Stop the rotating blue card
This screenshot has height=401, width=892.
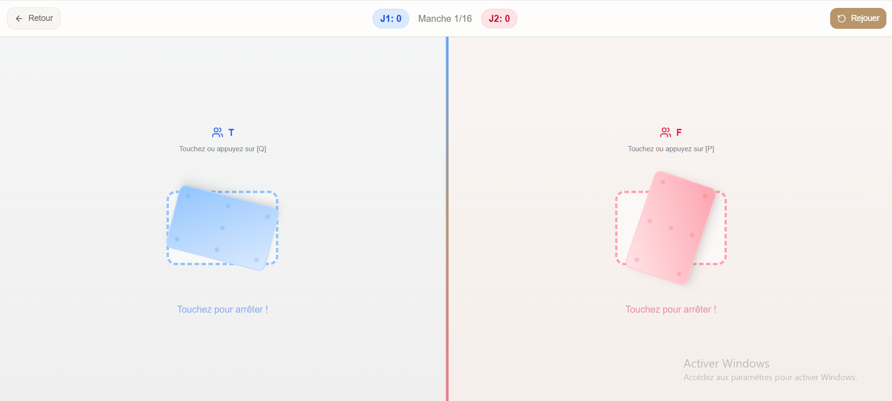pos(222,228)
